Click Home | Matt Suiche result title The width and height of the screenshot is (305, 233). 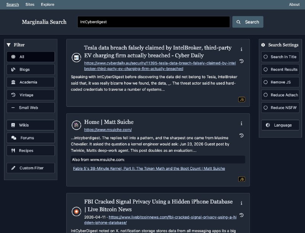point(109,122)
